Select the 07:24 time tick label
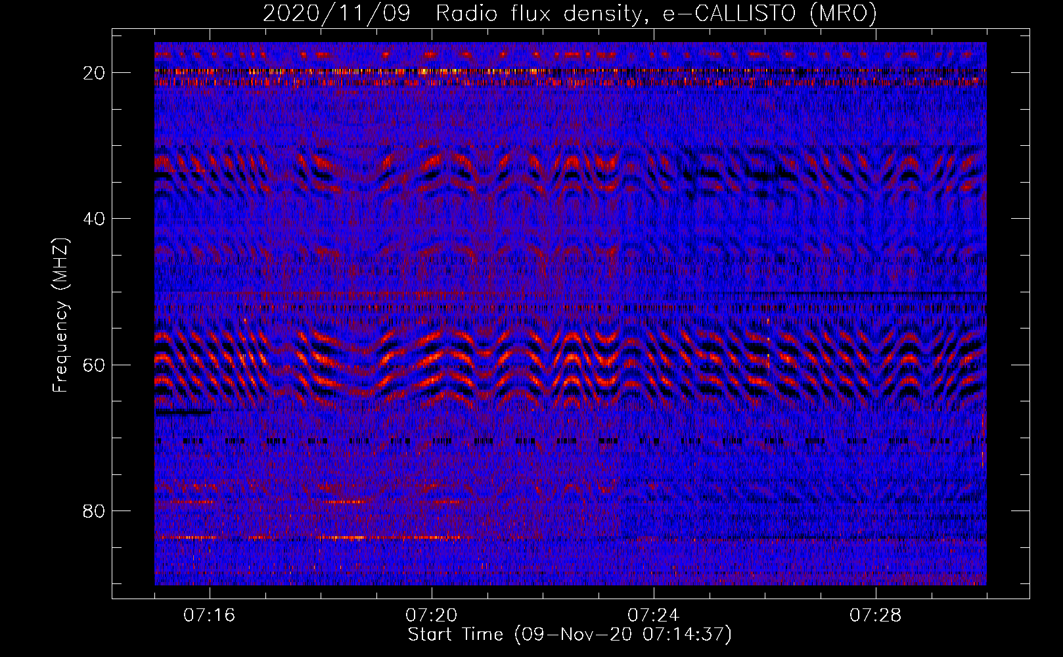Image resolution: width=1063 pixels, height=657 pixels. point(654,616)
